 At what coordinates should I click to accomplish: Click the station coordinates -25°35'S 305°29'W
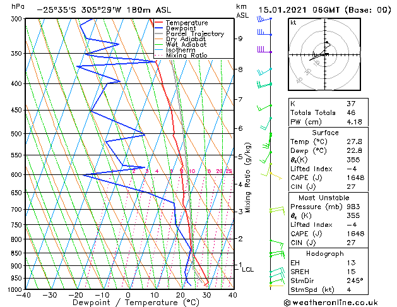(x=79, y=10)
